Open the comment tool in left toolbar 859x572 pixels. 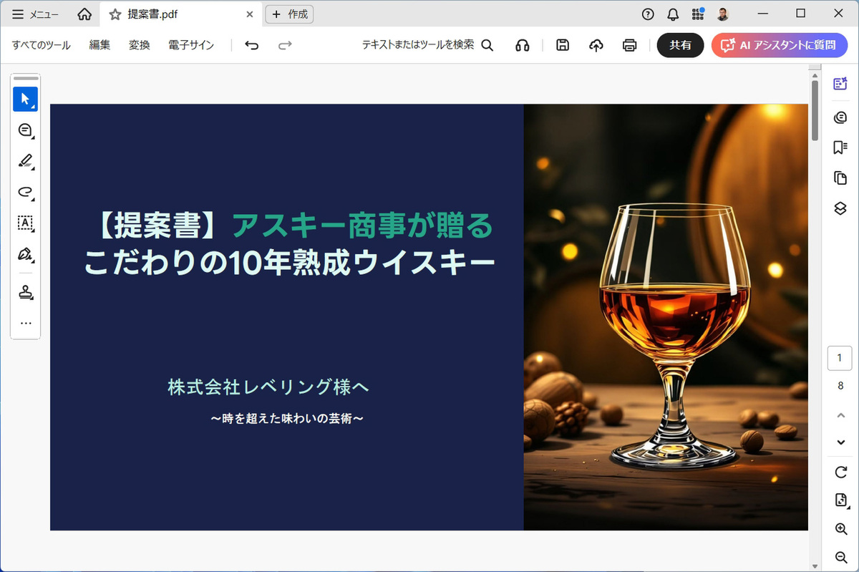click(25, 130)
